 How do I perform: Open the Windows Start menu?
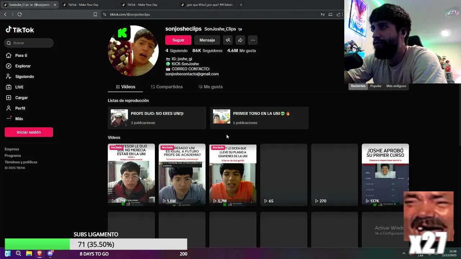click(8, 254)
